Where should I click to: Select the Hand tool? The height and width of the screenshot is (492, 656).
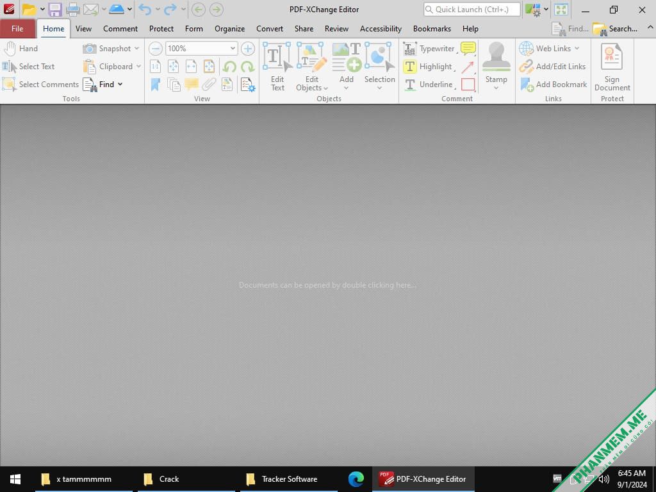click(20, 49)
